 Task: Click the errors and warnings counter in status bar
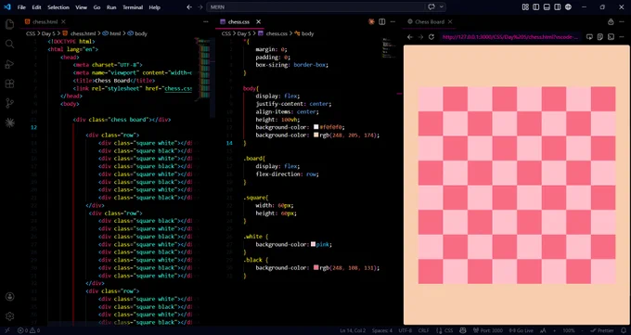click(x=29, y=330)
